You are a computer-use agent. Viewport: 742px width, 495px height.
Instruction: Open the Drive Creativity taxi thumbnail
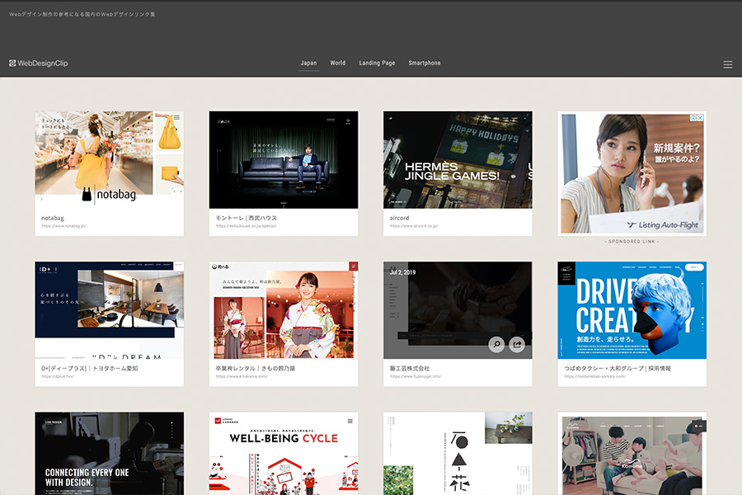click(x=632, y=310)
